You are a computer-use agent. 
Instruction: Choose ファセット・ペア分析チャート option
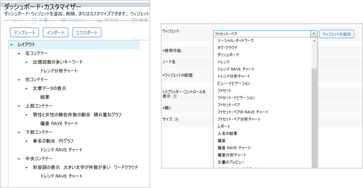[239, 119]
